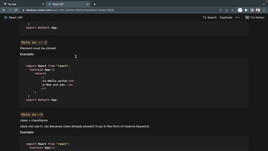Click the share page icon in address bar
This screenshot has width=268, height=151.
(x=227, y=10)
